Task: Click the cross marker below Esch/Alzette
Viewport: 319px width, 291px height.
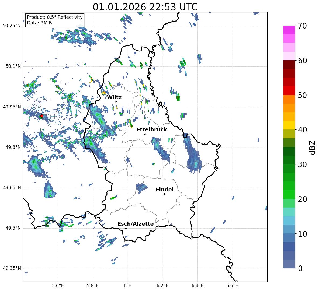Action: pos(126,228)
